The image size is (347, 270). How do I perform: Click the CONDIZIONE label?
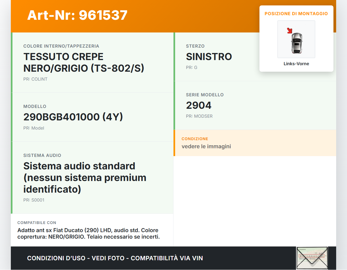[x=195, y=139]
